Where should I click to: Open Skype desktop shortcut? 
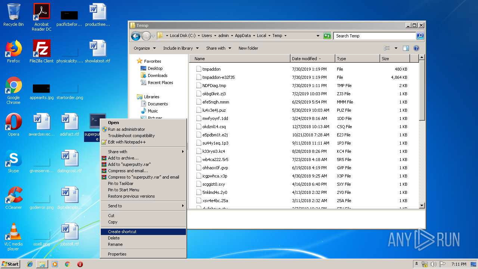13,161
